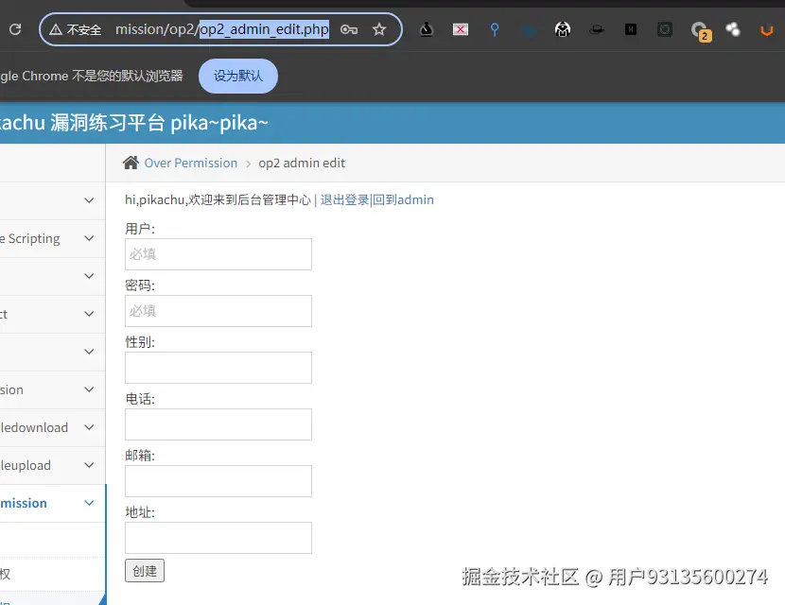Expand the 'leupload' sidebar chevron
This screenshot has width=785, height=605.
click(x=89, y=465)
